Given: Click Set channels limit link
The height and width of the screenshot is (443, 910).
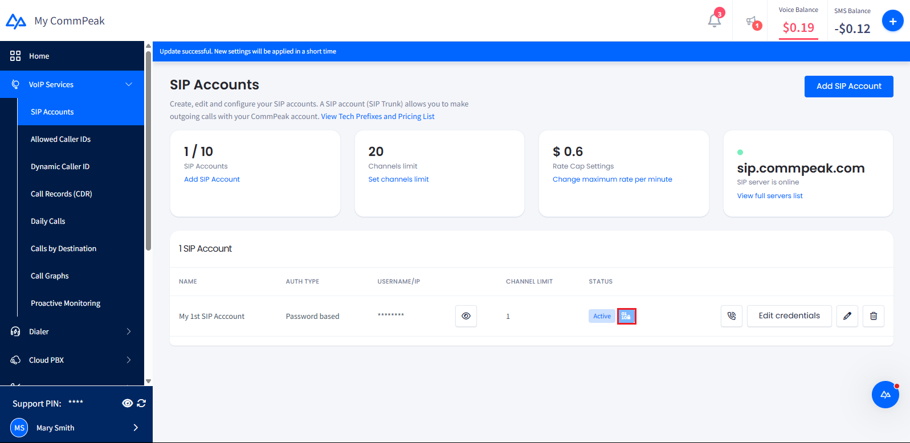Looking at the screenshot, I should 398,179.
